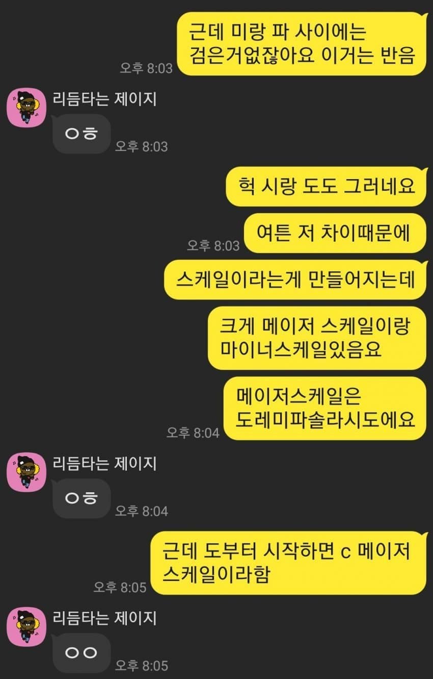
Task: Tap the message about 메이저 스케일이랑 마이너스케일
Action: click(x=317, y=338)
